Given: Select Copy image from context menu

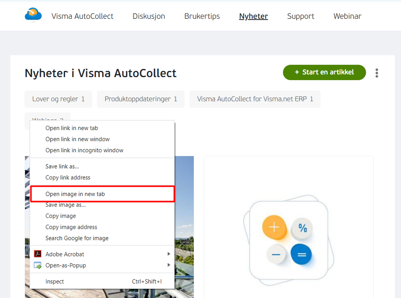Looking at the screenshot, I should coord(102,216).
